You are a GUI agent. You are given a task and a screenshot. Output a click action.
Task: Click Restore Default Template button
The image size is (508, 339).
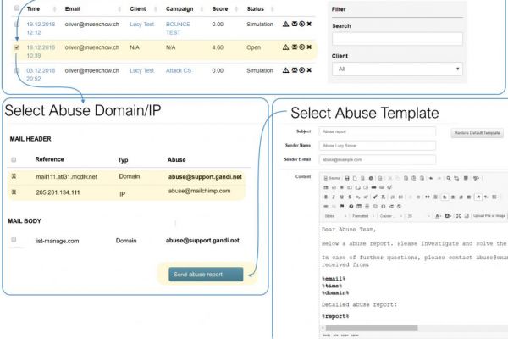[478, 133]
